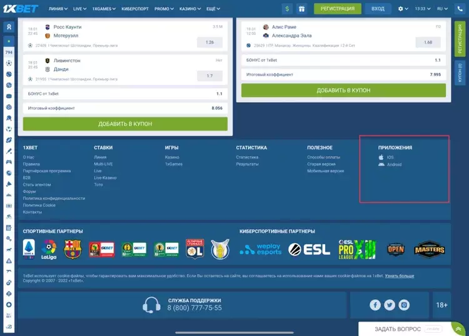Open the О Нас footer link
The height and width of the screenshot is (336, 469).
click(x=28, y=157)
